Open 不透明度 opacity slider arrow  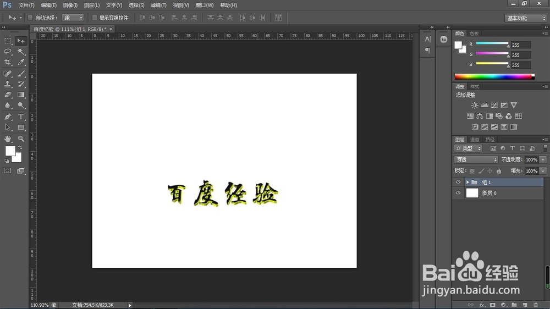pyautogui.click(x=543, y=159)
